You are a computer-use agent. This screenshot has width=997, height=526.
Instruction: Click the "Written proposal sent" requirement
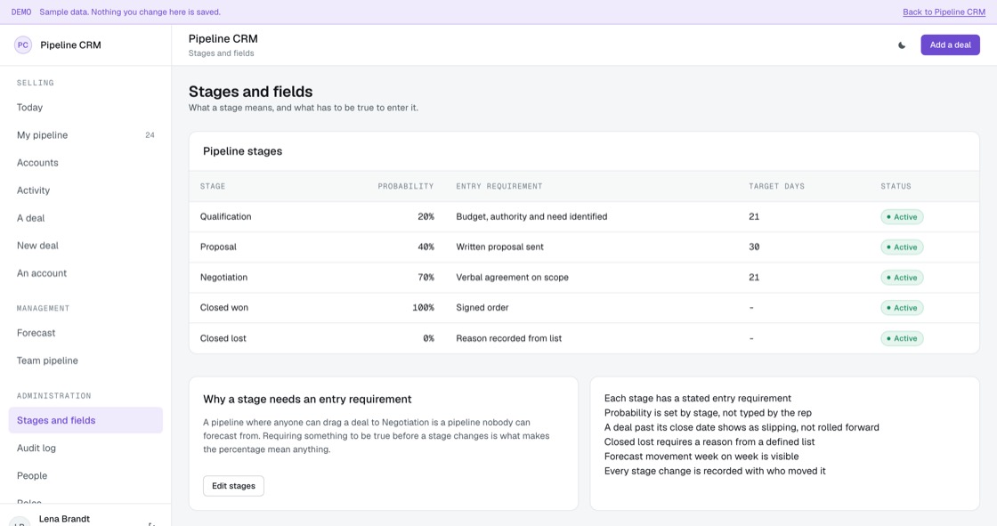coord(499,247)
